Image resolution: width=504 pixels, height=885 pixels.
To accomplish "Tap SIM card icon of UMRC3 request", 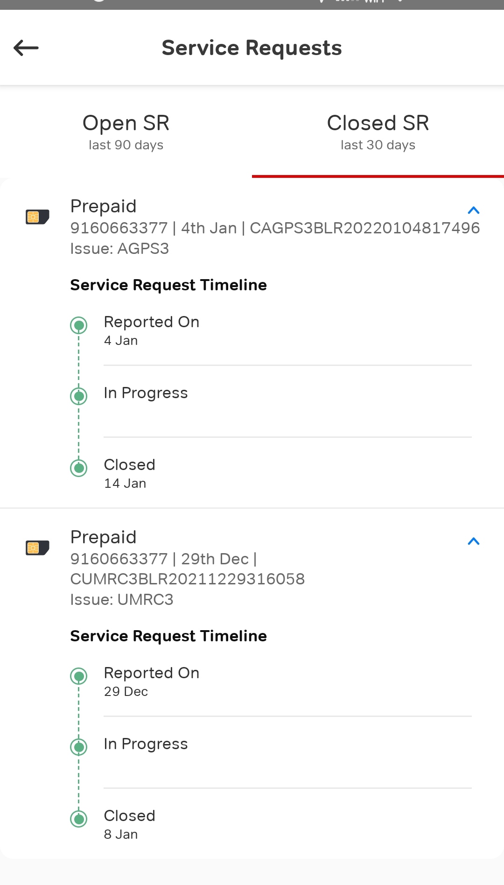I will point(37,548).
